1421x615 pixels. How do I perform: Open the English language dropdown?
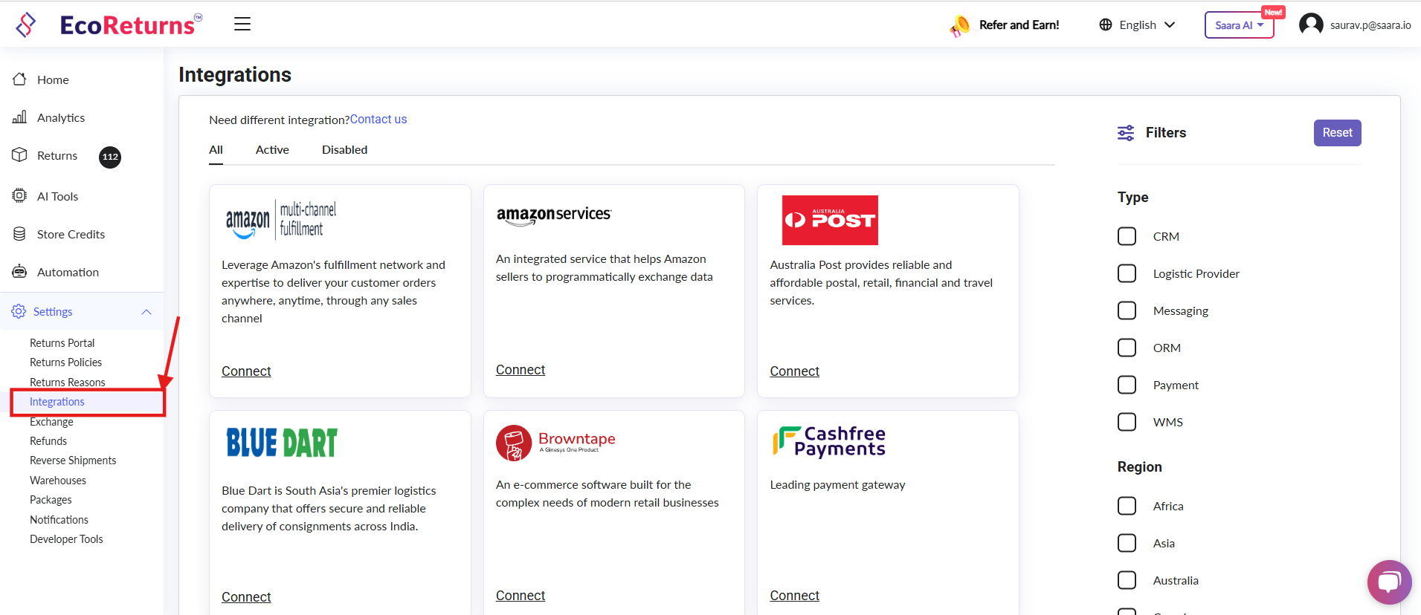pos(1137,25)
